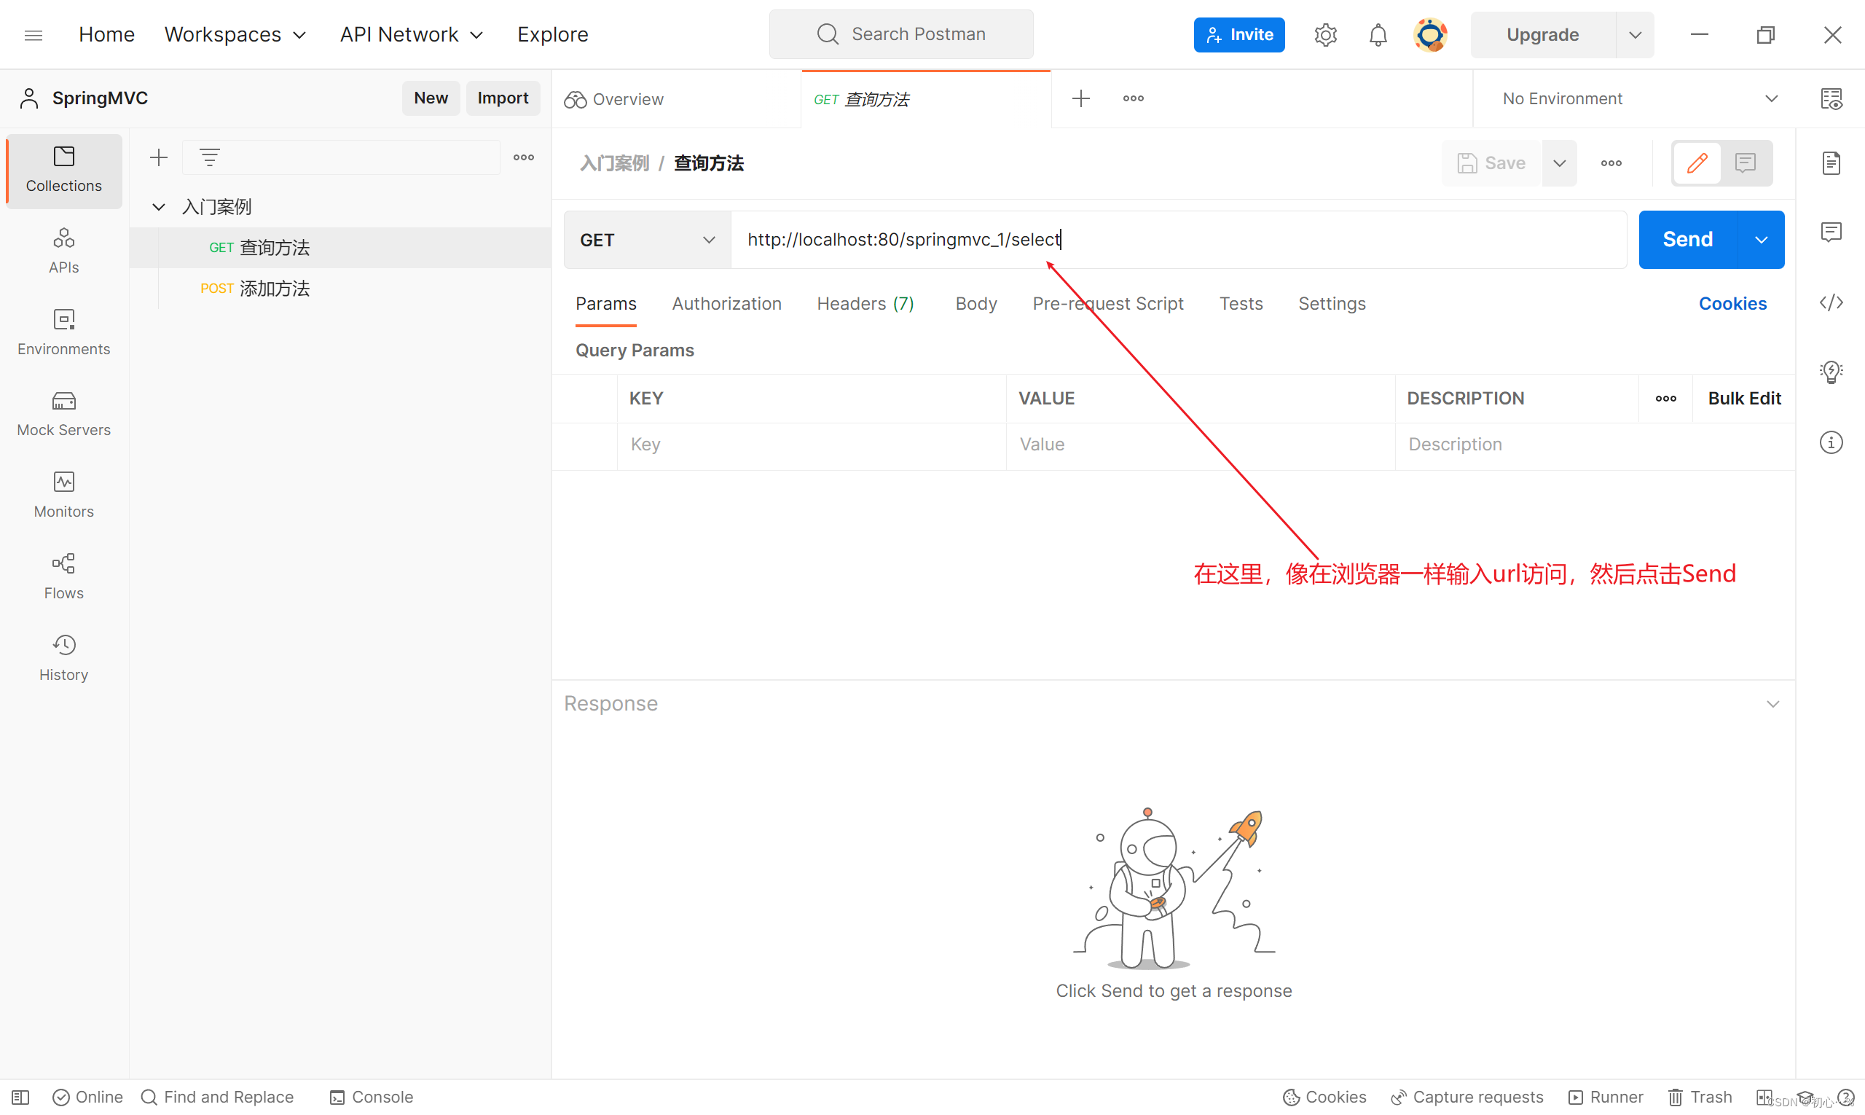Click the Key input field
The image size is (1865, 1115).
click(809, 445)
